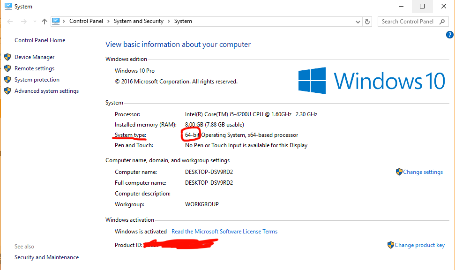Viewport: 455px width, 270px height.
Task: Click System and Security in breadcrumb
Action: pos(139,21)
